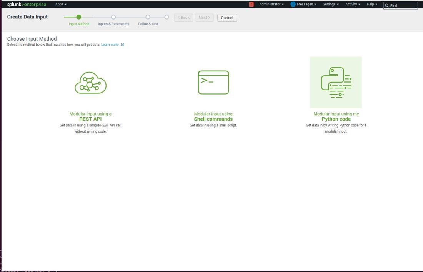Select the REST API cloud icon
The width and height of the screenshot is (423, 272).
90,83
